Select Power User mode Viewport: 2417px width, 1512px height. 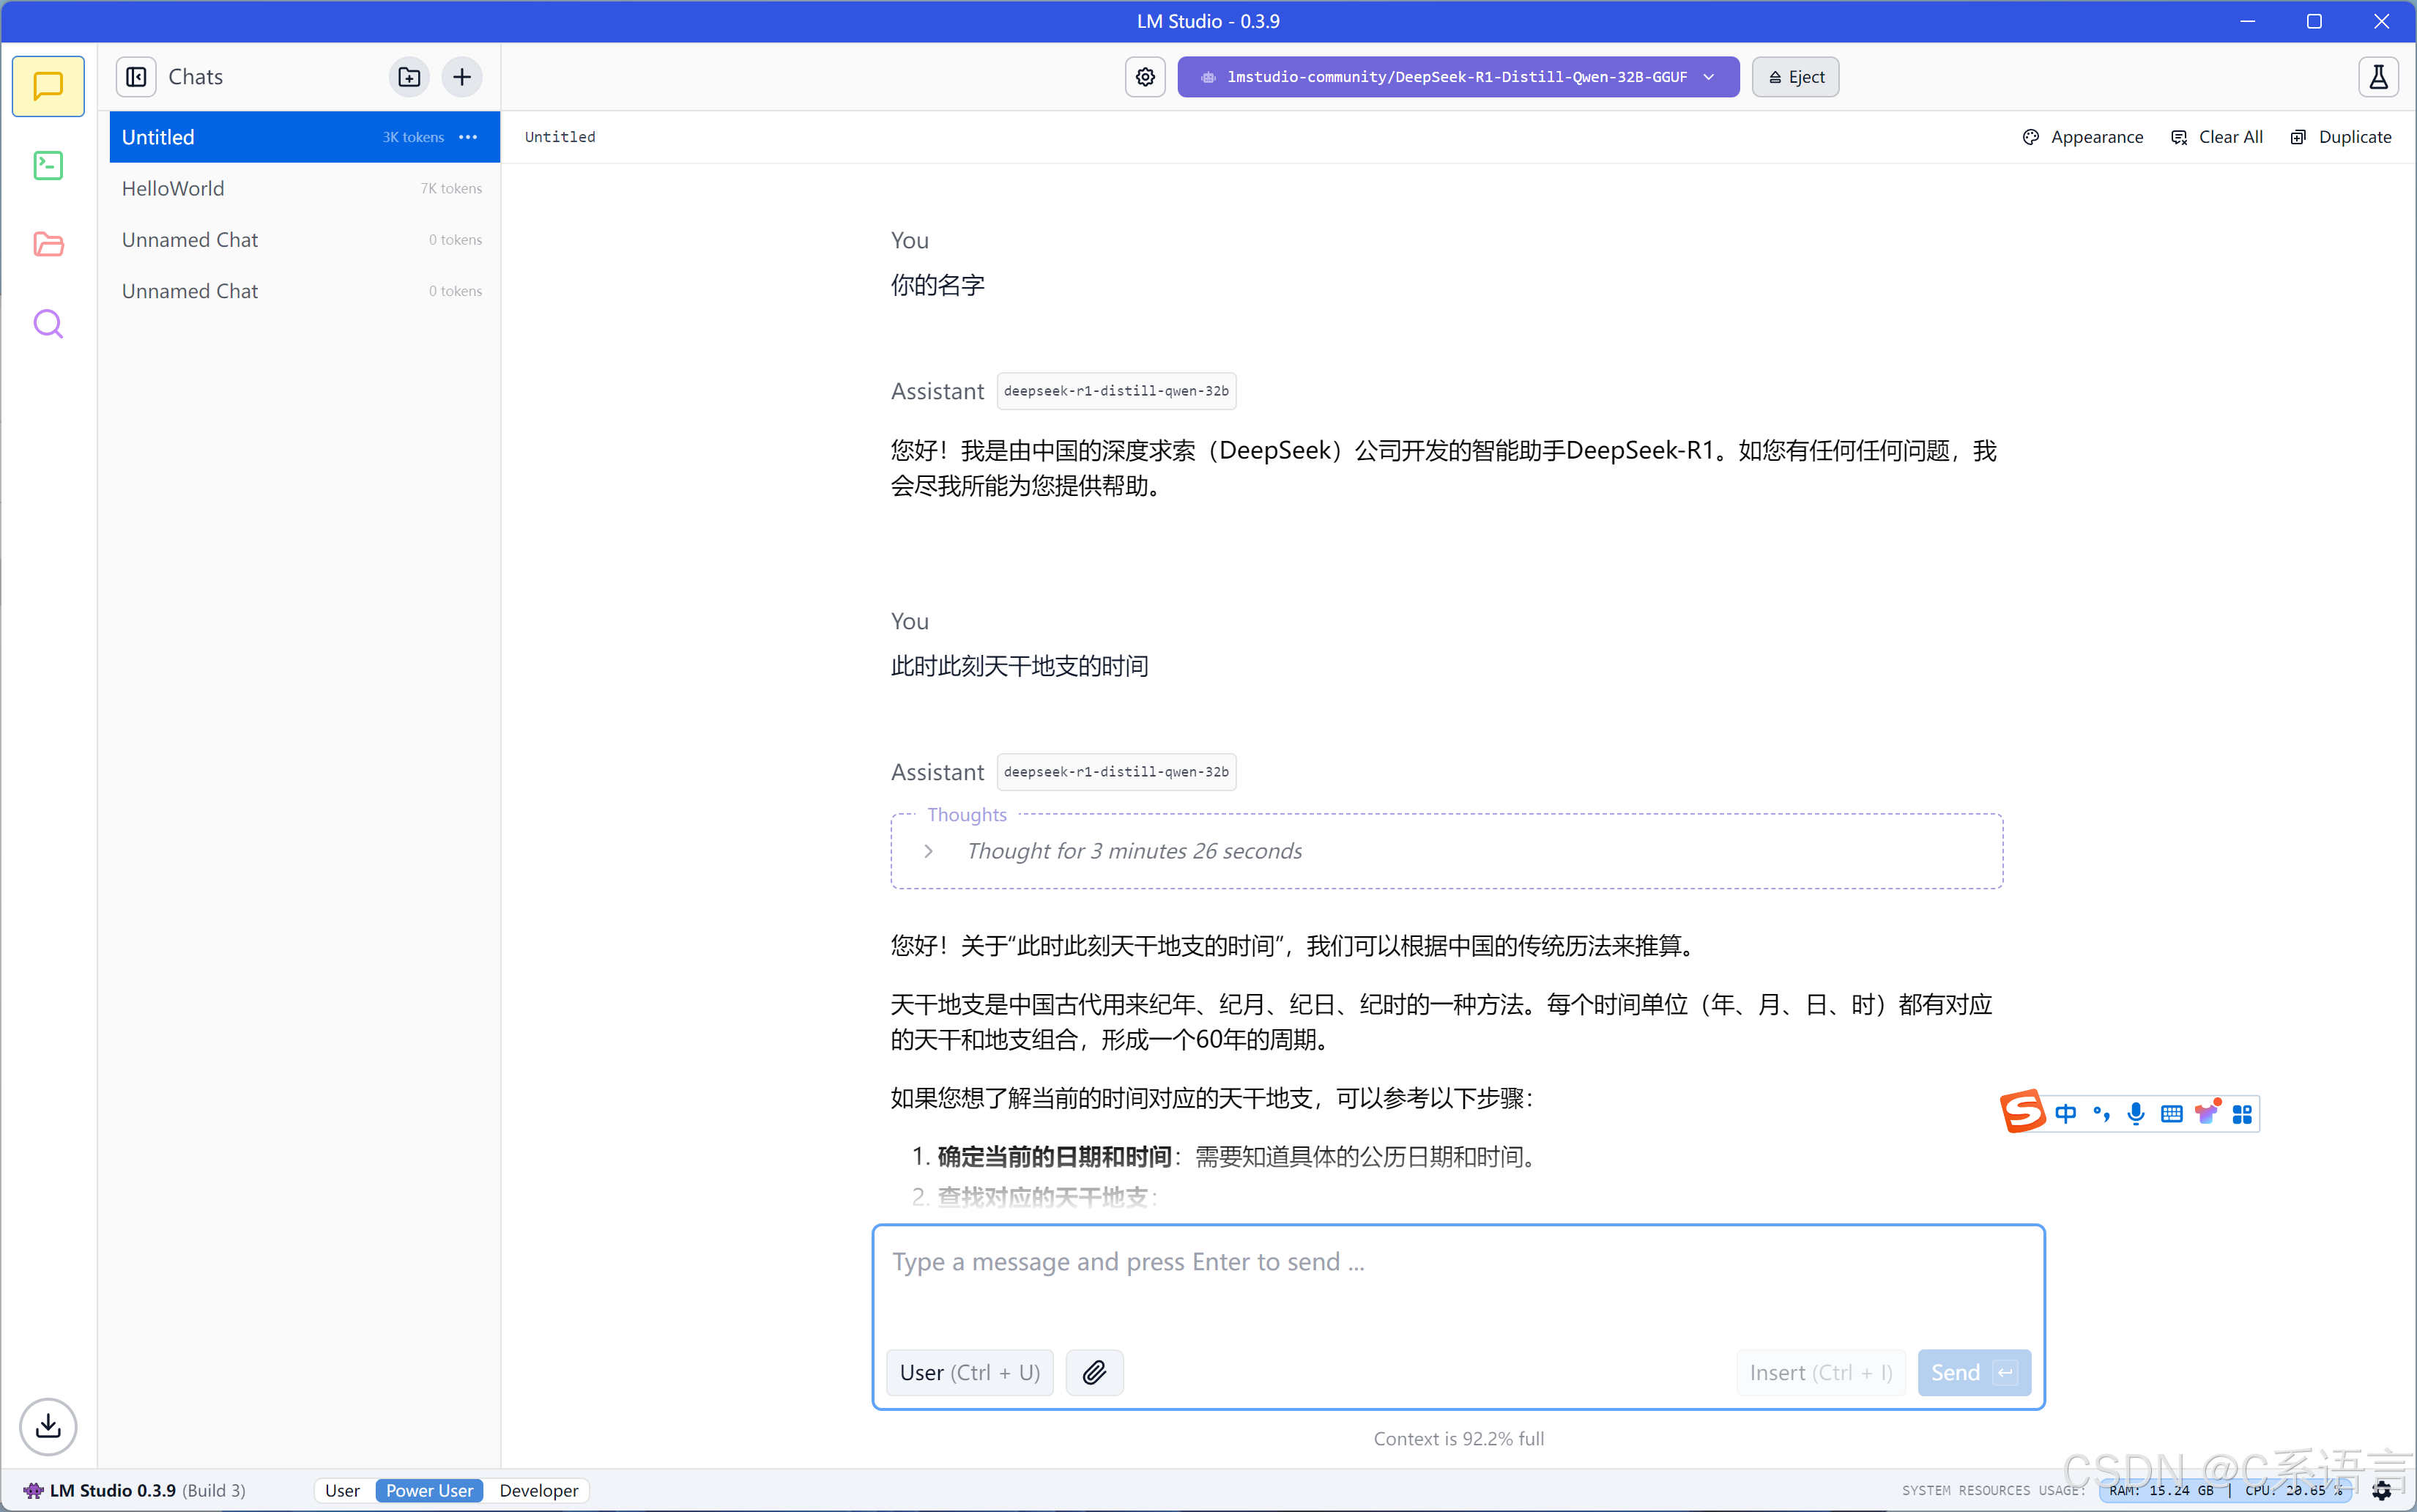(x=430, y=1490)
